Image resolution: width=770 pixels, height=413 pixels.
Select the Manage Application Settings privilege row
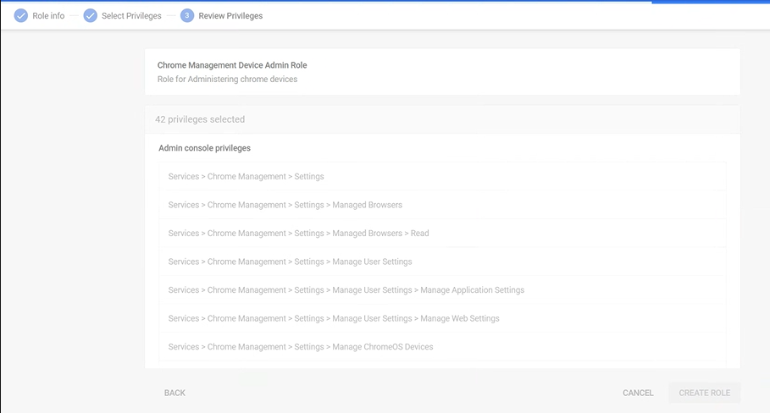pos(346,289)
